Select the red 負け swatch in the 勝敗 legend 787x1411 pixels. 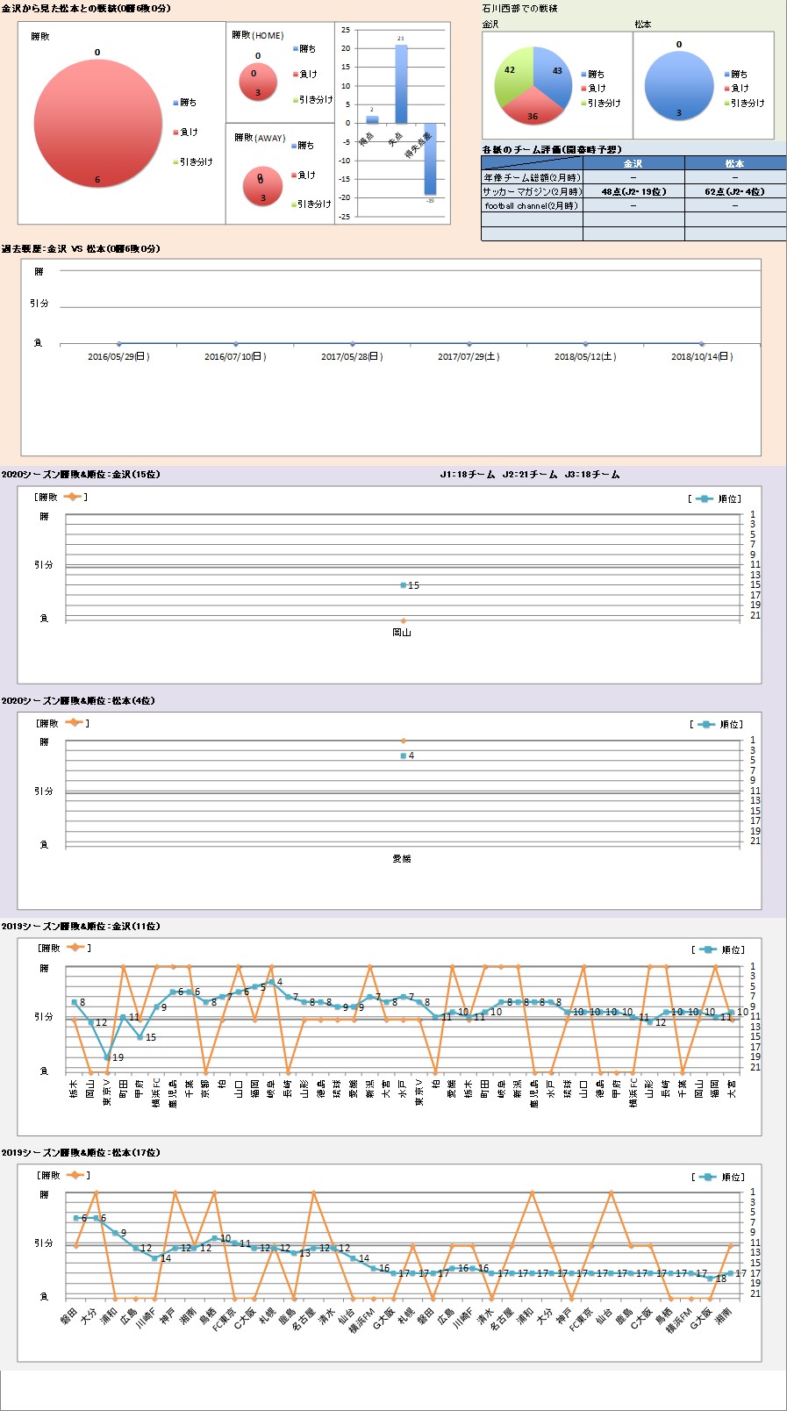pos(175,133)
